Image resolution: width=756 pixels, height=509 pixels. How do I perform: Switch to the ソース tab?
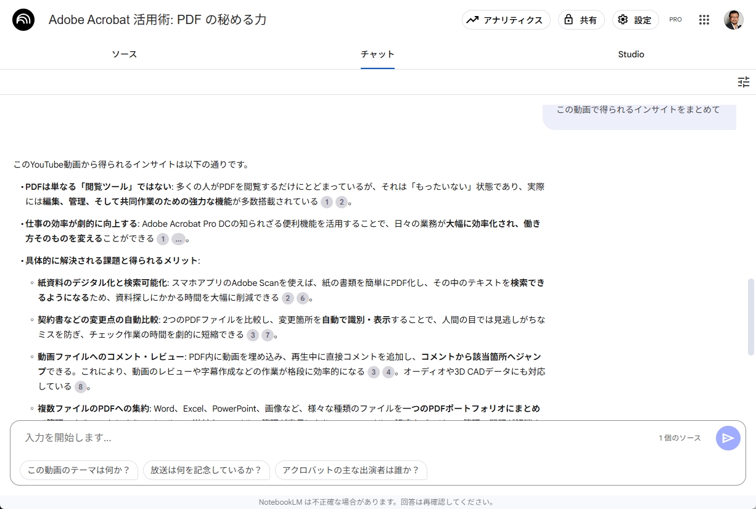(125, 54)
